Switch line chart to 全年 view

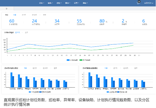(x=26, y=32)
